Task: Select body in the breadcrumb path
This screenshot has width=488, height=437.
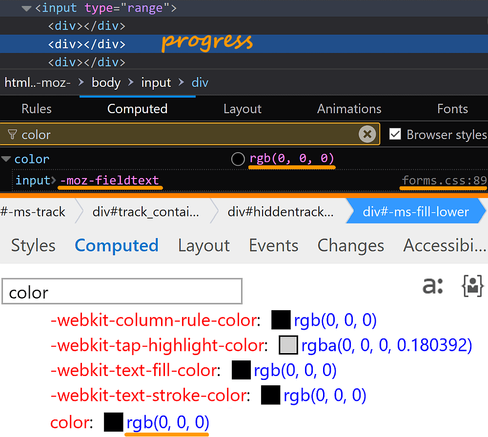Action: pos(106,83)
